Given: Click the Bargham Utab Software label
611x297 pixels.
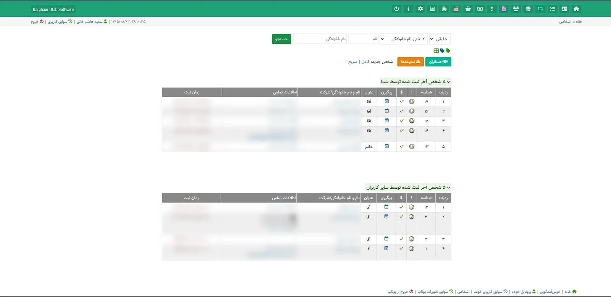Looking at the screenshot, I should tap(53, 10).
